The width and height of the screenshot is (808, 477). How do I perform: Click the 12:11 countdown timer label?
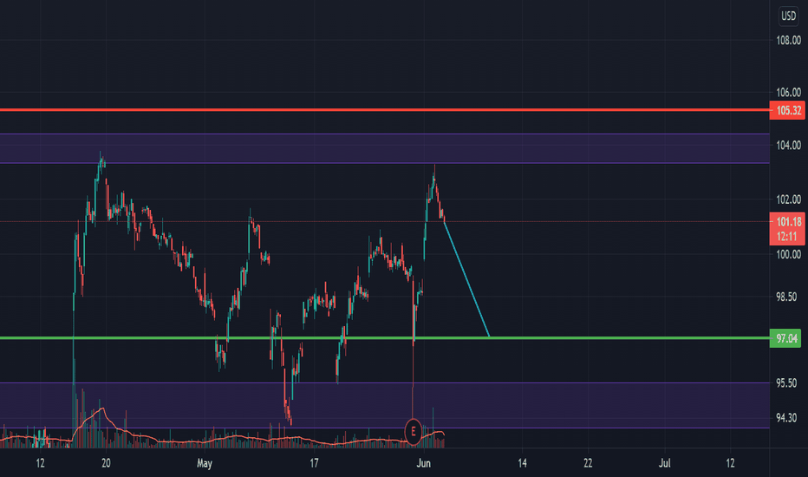coord(787,237)
